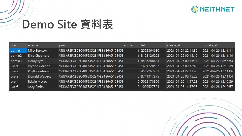Click create_at '2021-04-26 11:57:23'

(x=182, y=82)
